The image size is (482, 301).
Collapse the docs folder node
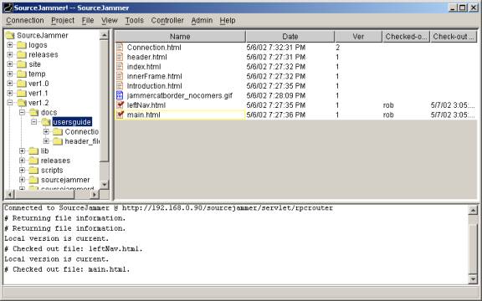22,112
